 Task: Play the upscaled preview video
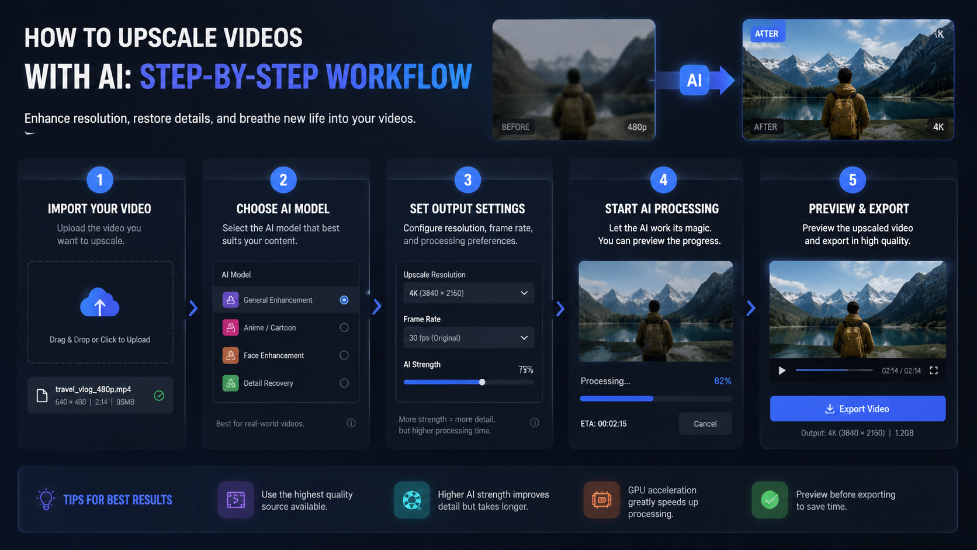(782, 371)
